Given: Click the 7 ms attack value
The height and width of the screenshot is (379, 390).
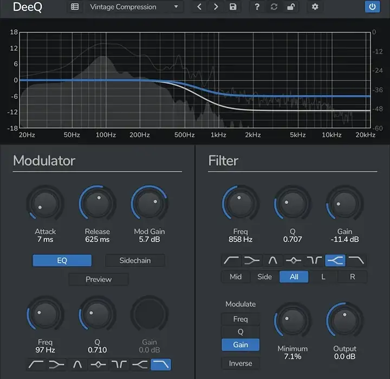Looking at the screenshot, I should 45,239.
